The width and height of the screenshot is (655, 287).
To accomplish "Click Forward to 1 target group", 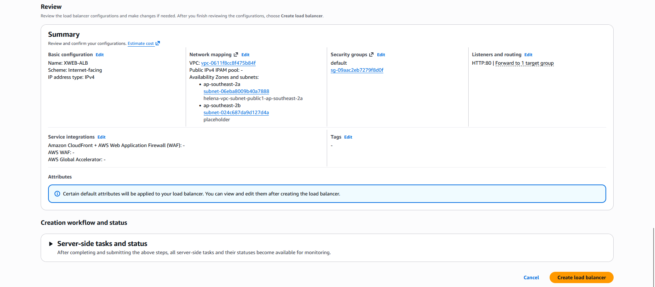I will pos(524,63).
